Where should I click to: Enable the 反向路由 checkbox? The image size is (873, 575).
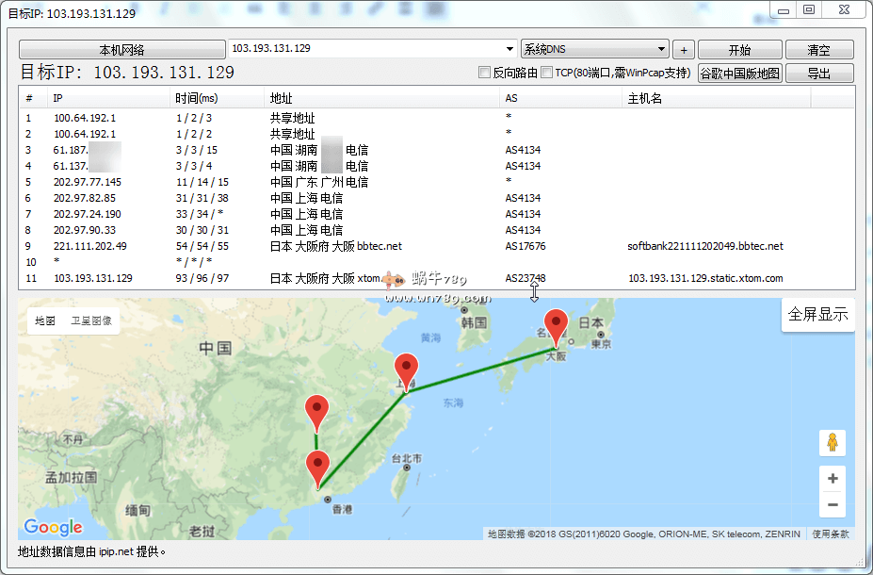tap(485, 73)
